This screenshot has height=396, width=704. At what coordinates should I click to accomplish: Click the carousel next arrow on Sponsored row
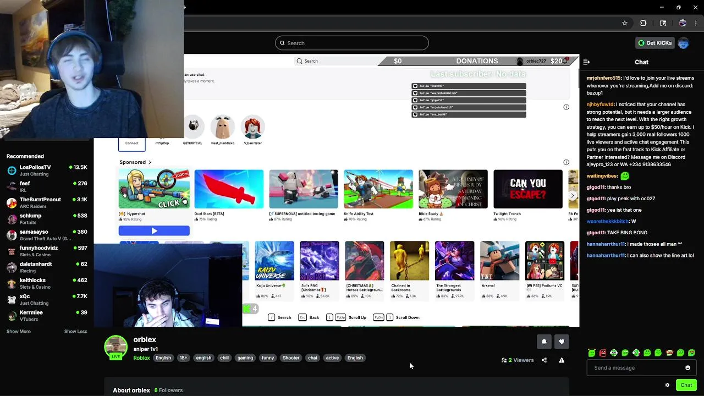[x=573, y=195]
